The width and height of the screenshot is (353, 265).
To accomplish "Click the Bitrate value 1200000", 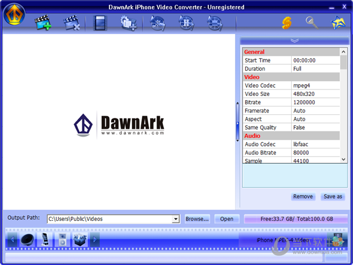I will coord(315,102).
